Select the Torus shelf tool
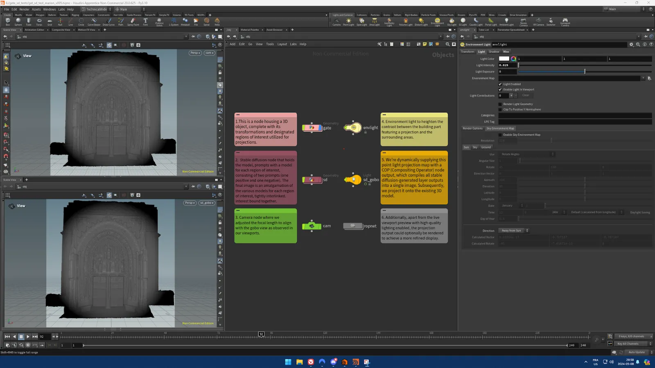655x368 pixels. pyautogui.click(x=39, y=22)
